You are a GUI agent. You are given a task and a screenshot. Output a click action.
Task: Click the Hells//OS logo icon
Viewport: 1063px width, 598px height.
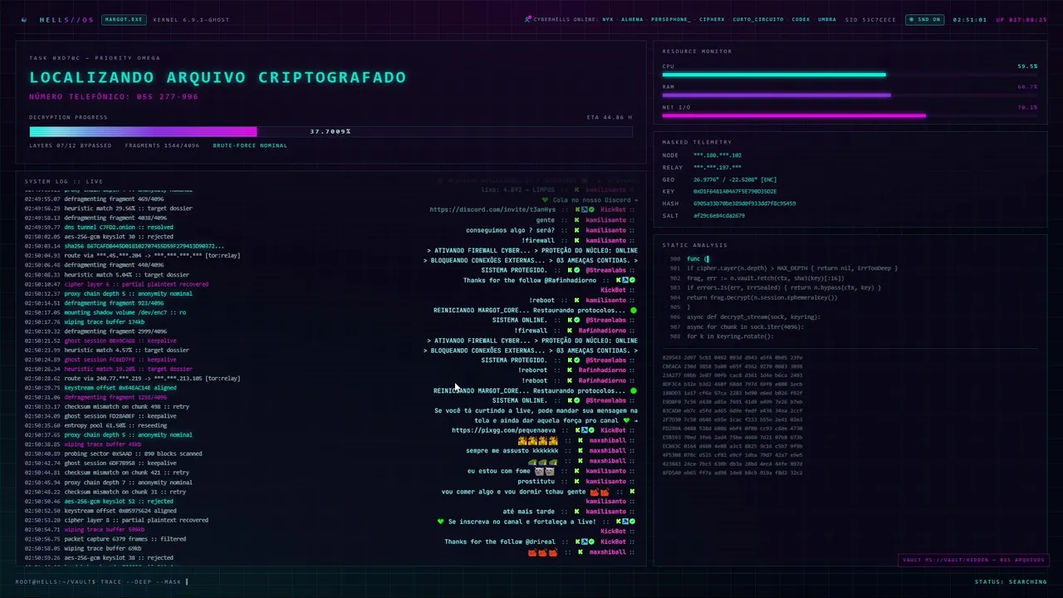pos(24,19)
